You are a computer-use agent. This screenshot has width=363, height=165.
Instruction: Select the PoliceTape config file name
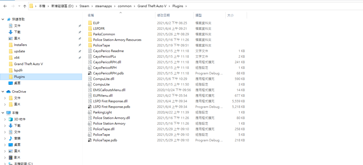pos(101,135)
